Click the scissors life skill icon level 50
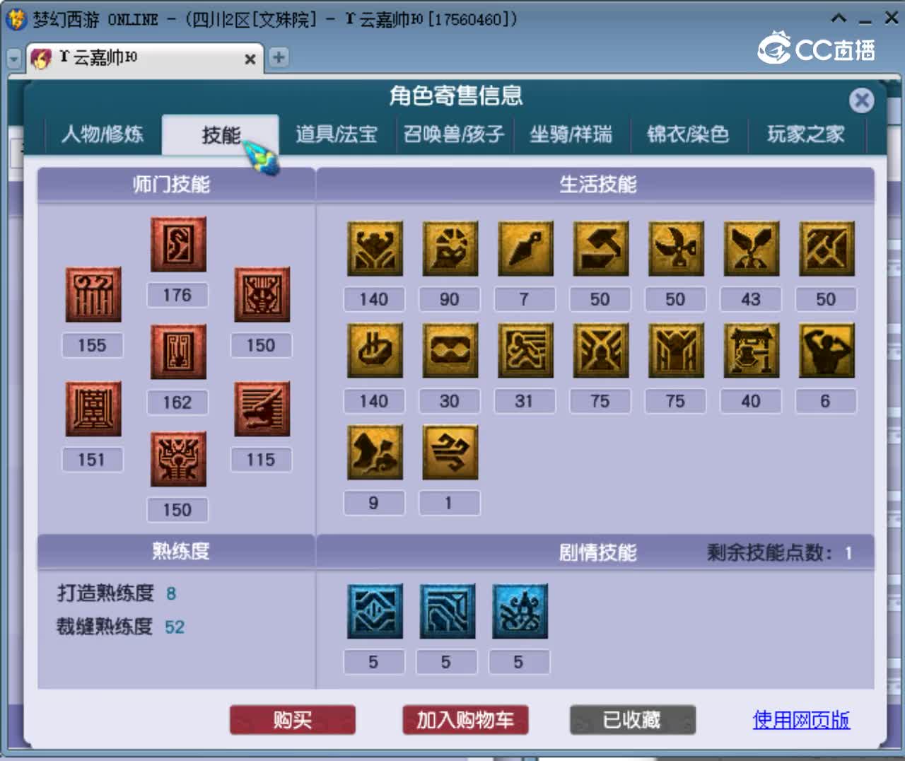 pos(676,248)
